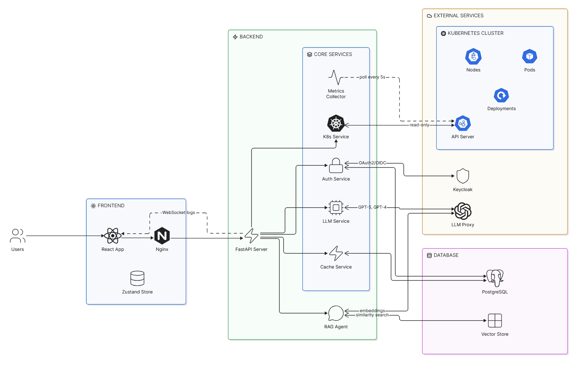Select the 'PostgreSQL' node label
The image size is (576, 367).
coord(495,292)
